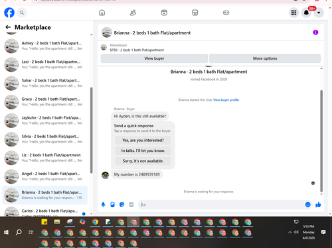Open the Windows Start menu
Image resolution: width=332 pixels, height=248 pixels.
click(x=6, y=232)
